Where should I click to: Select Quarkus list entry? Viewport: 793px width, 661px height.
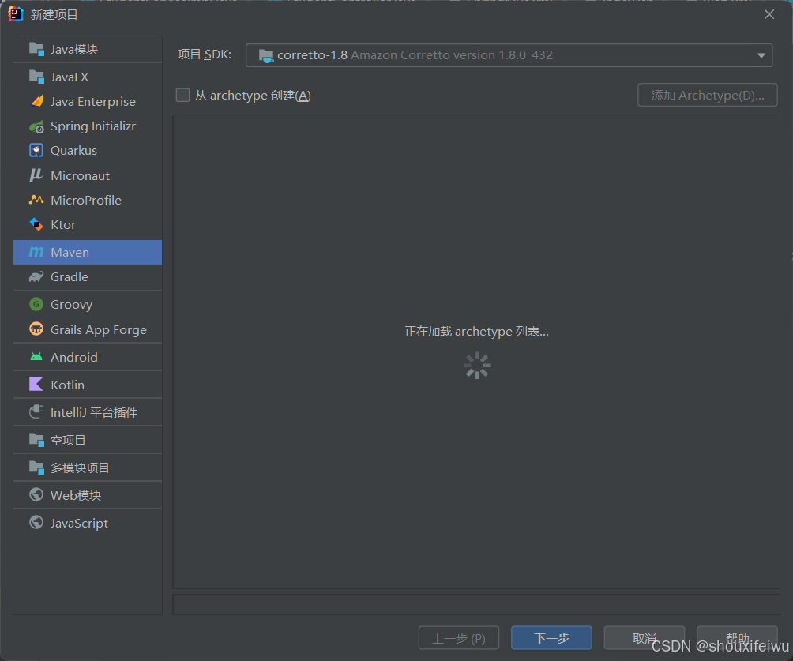88,150
